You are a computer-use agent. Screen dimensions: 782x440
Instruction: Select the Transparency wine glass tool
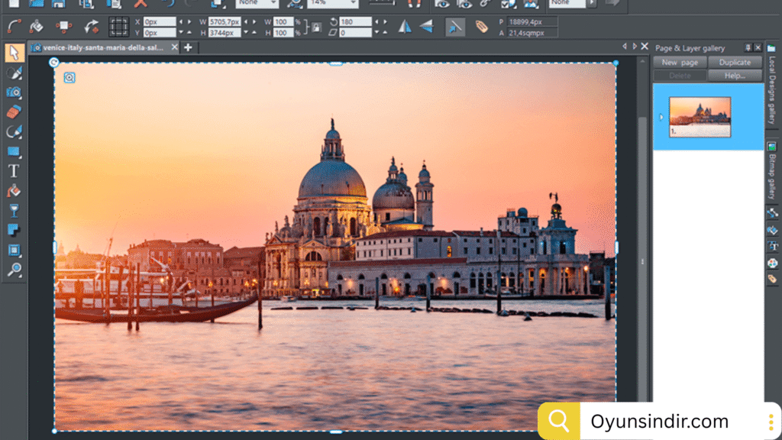click(14, 210)
